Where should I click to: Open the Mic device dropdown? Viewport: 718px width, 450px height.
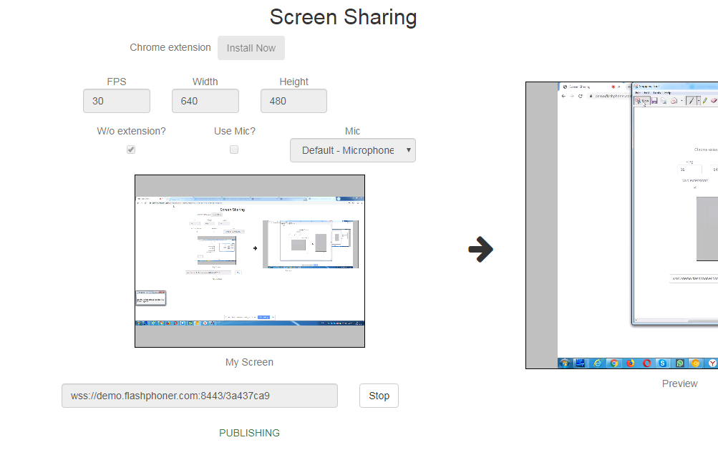coord(352,150)
